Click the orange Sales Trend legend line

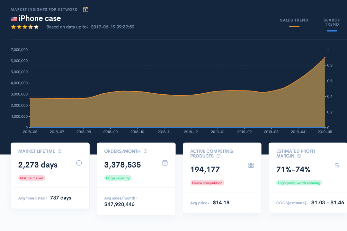click(x=294, y=27)
